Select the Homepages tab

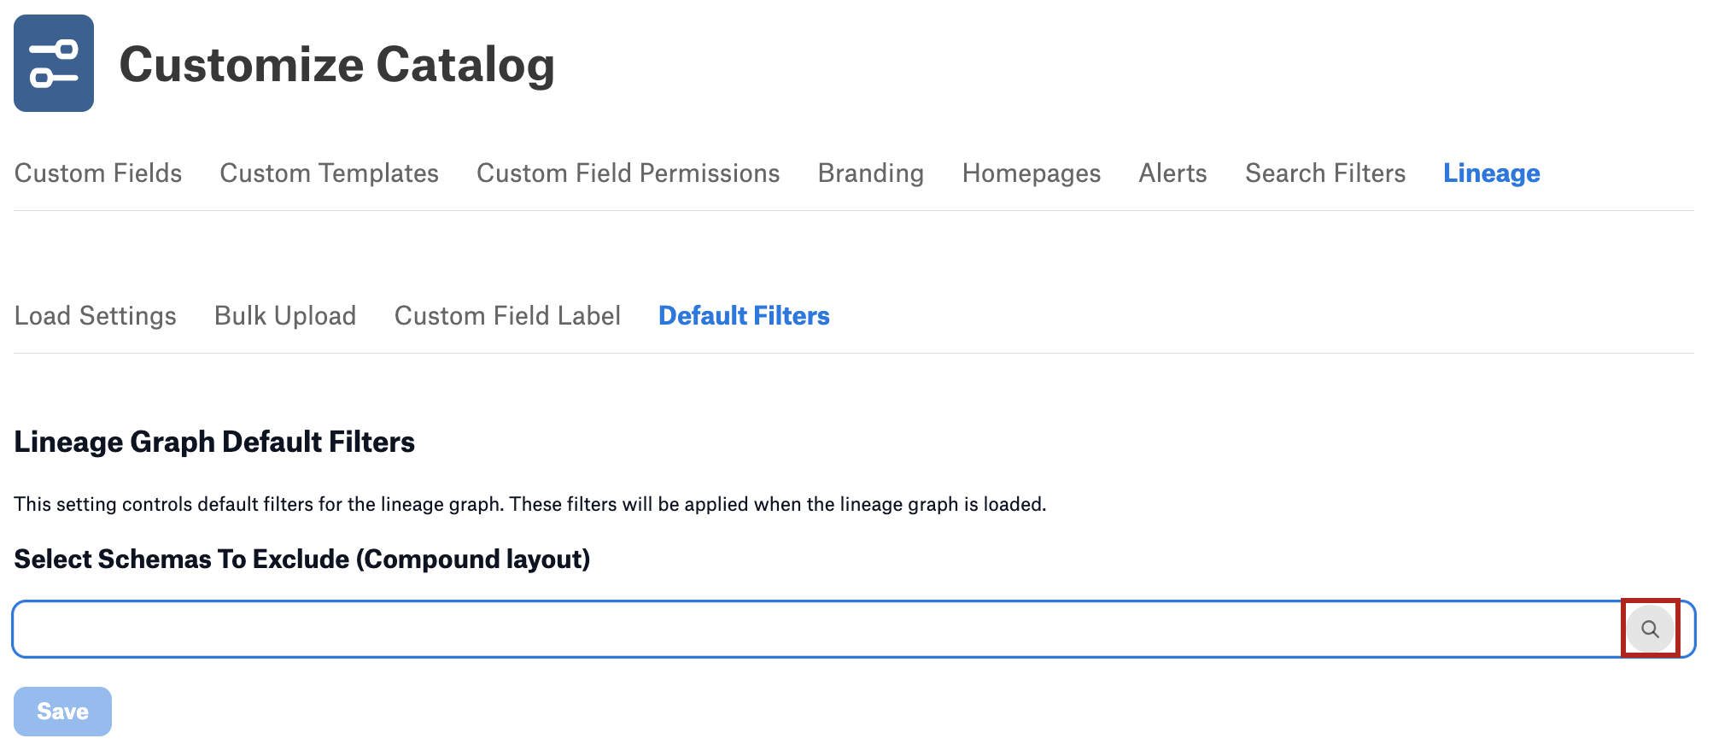[x=1031, y=173]
